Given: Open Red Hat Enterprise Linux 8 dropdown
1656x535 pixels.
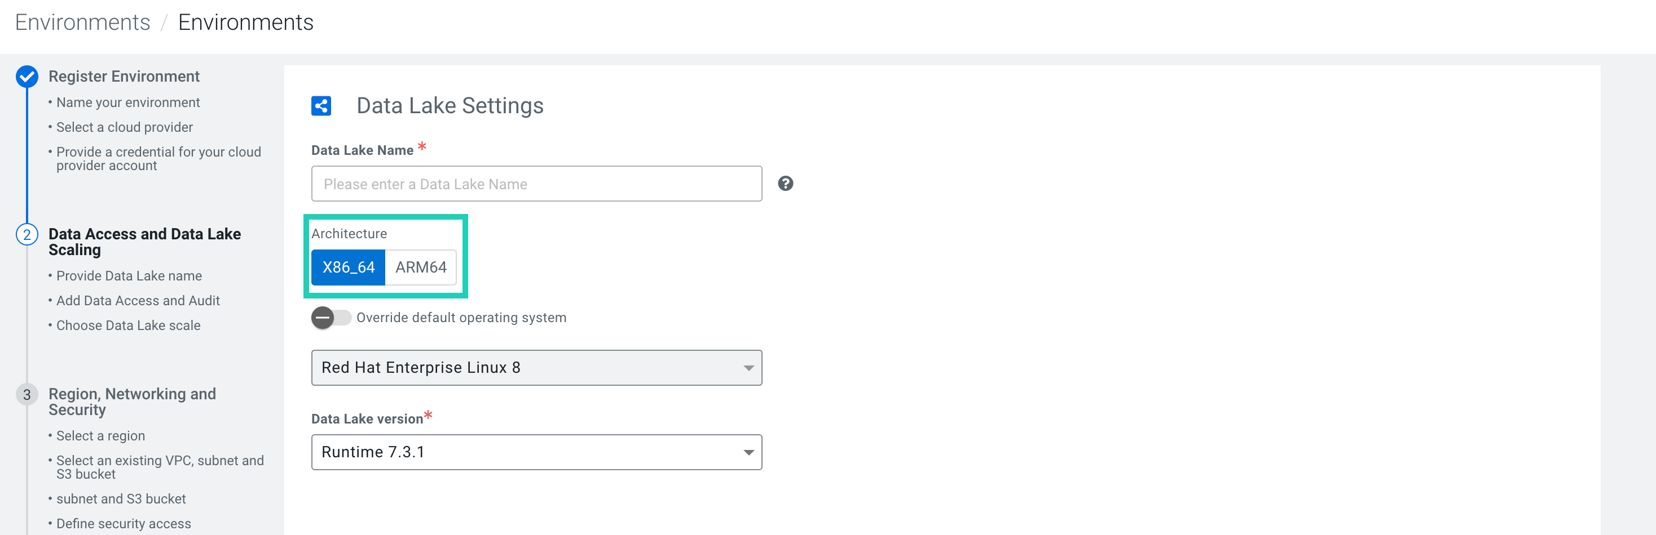Looking at the screenshot, I should click(x=536, y=368).
